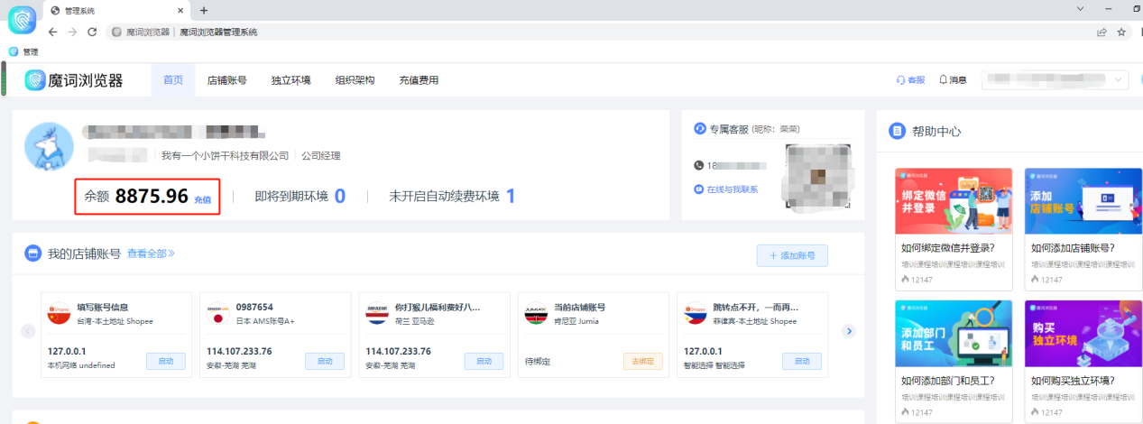Click 如何绑定微信并登录? title text
Viewport: 1143px width, 424px height.
click(948, 248)
